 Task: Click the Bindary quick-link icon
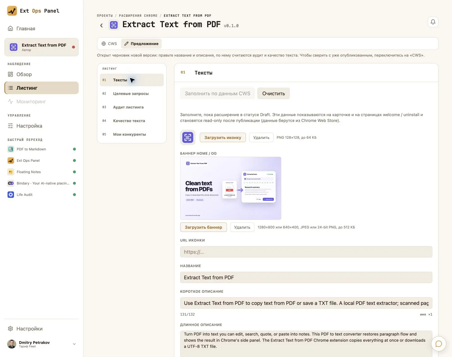11,183
